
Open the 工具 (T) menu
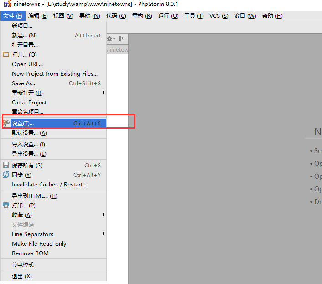pos(194,16)
